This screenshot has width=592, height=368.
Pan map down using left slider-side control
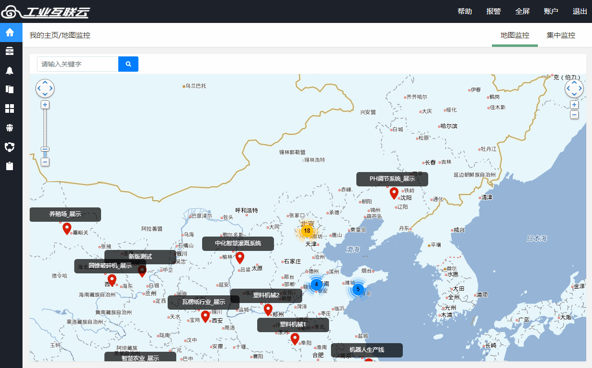(45, 95)
